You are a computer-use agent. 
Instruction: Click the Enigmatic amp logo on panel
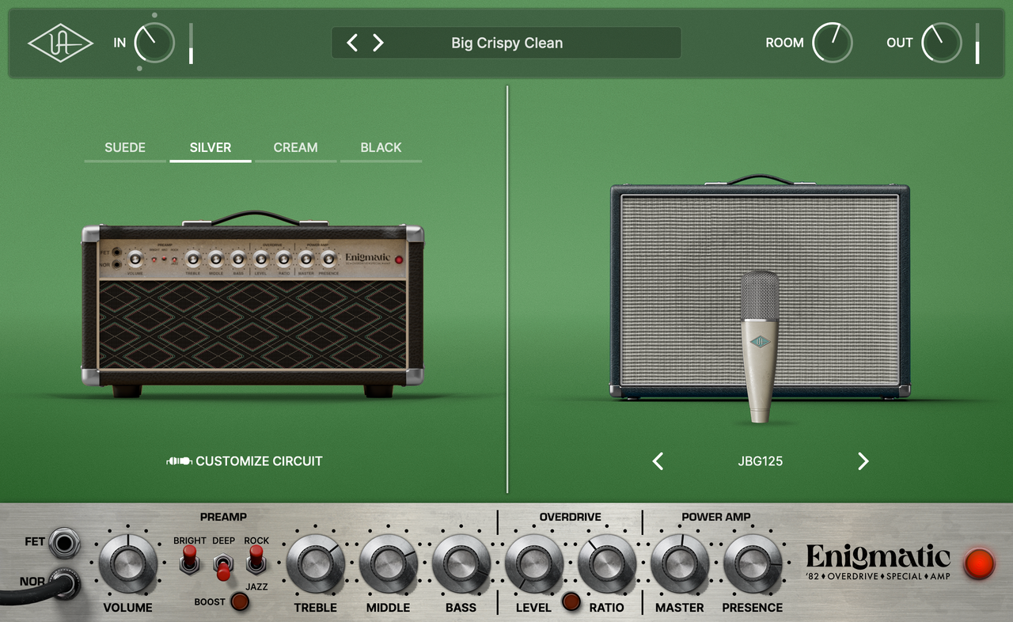(x=878, y=562)
